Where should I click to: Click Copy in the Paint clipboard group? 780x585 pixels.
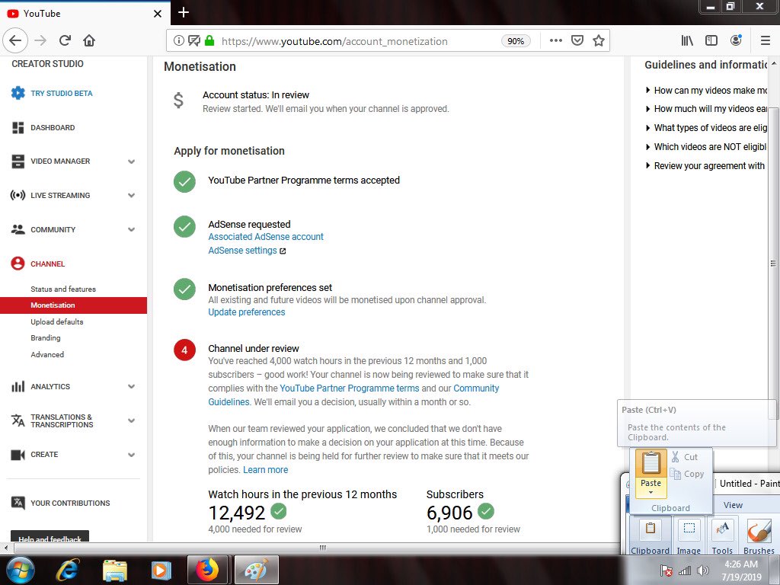[687, 474]
